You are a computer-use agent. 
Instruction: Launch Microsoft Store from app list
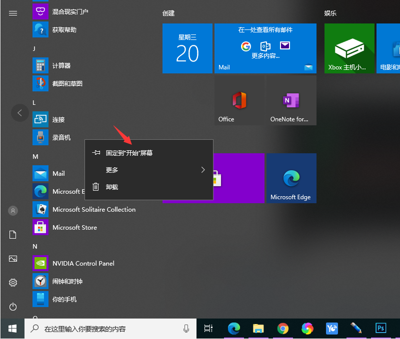[74, 228]
